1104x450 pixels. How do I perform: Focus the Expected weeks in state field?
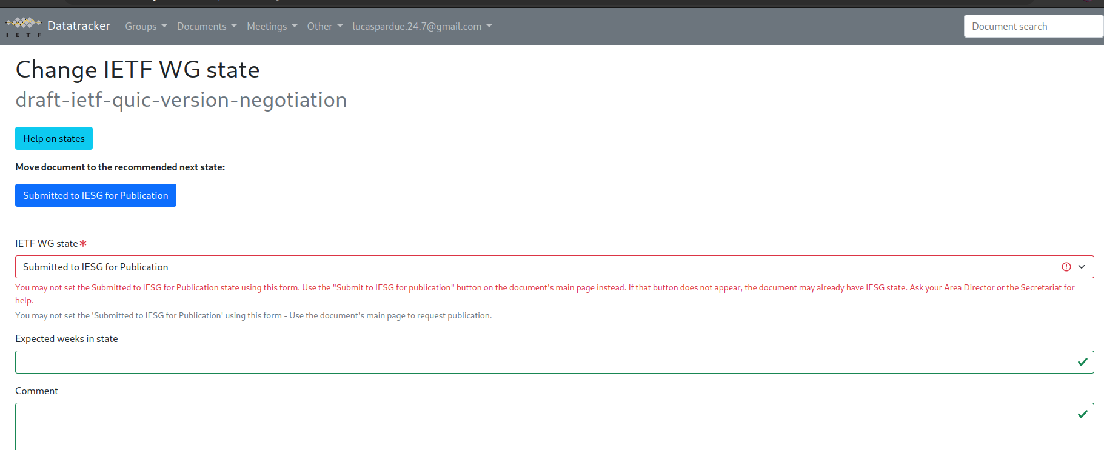pos(554,362)
